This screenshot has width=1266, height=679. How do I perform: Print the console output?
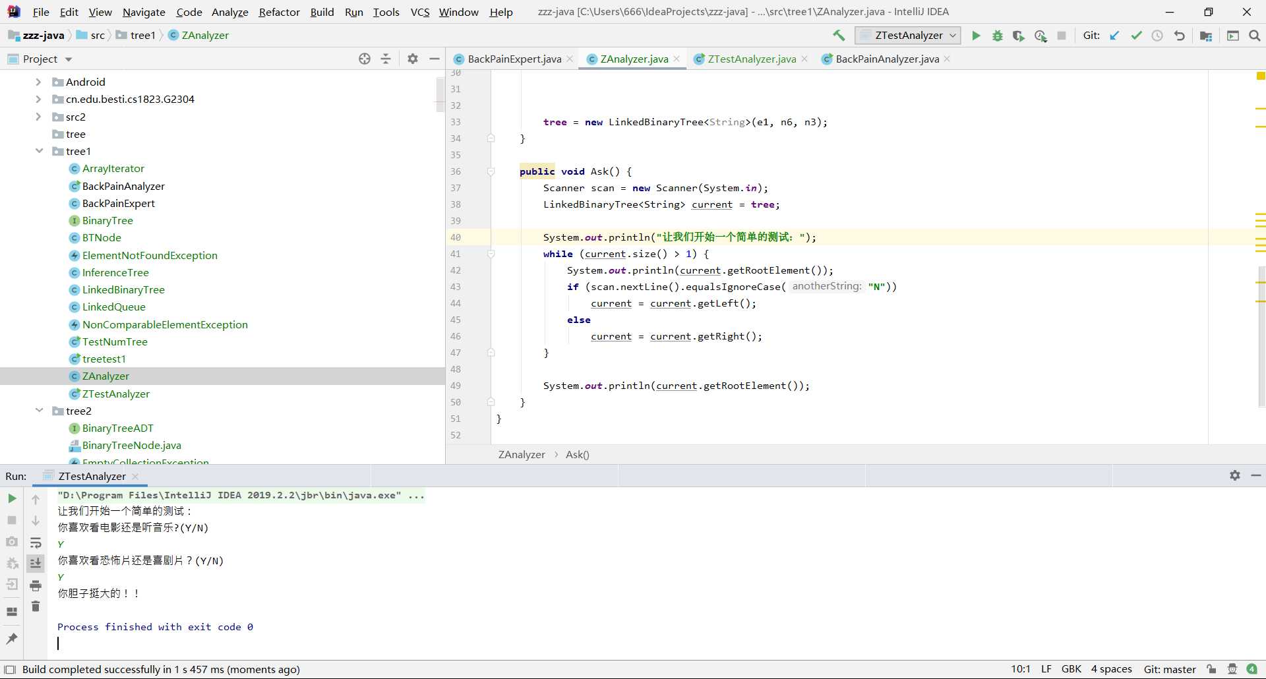coord(36,585)
